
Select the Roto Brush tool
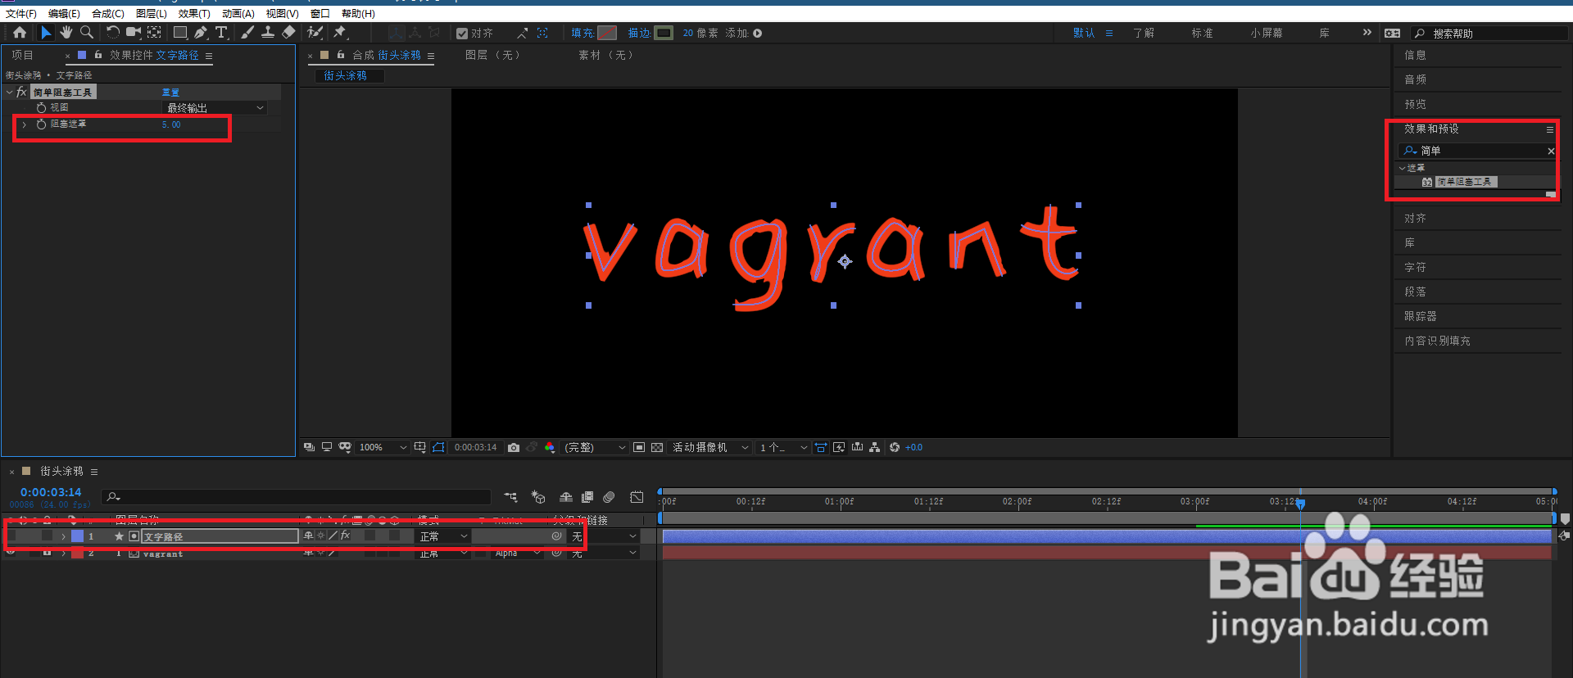[315, 33]
